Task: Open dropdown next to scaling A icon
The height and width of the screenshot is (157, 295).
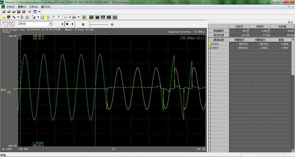Action: (38, 17)
